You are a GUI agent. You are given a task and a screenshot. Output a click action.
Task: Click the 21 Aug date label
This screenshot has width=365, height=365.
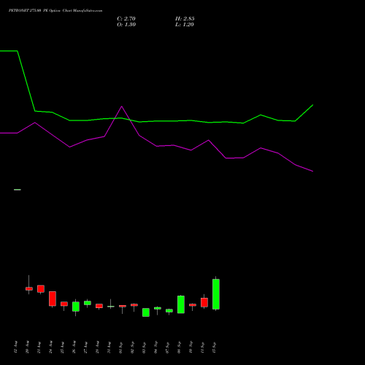click(39, 347)
